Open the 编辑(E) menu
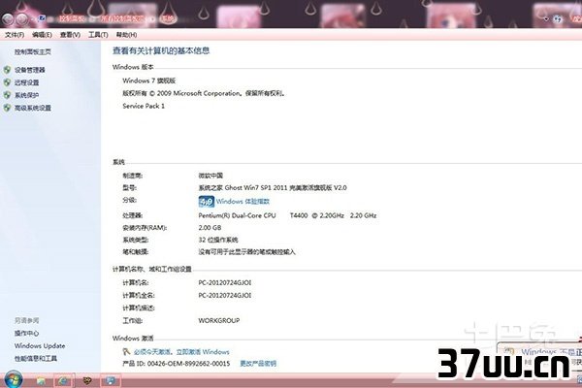 pos(42,35)
